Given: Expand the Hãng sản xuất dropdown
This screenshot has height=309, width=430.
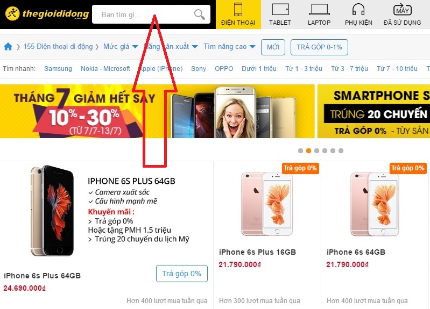Looking at the screenshot, I should [171, 47].
